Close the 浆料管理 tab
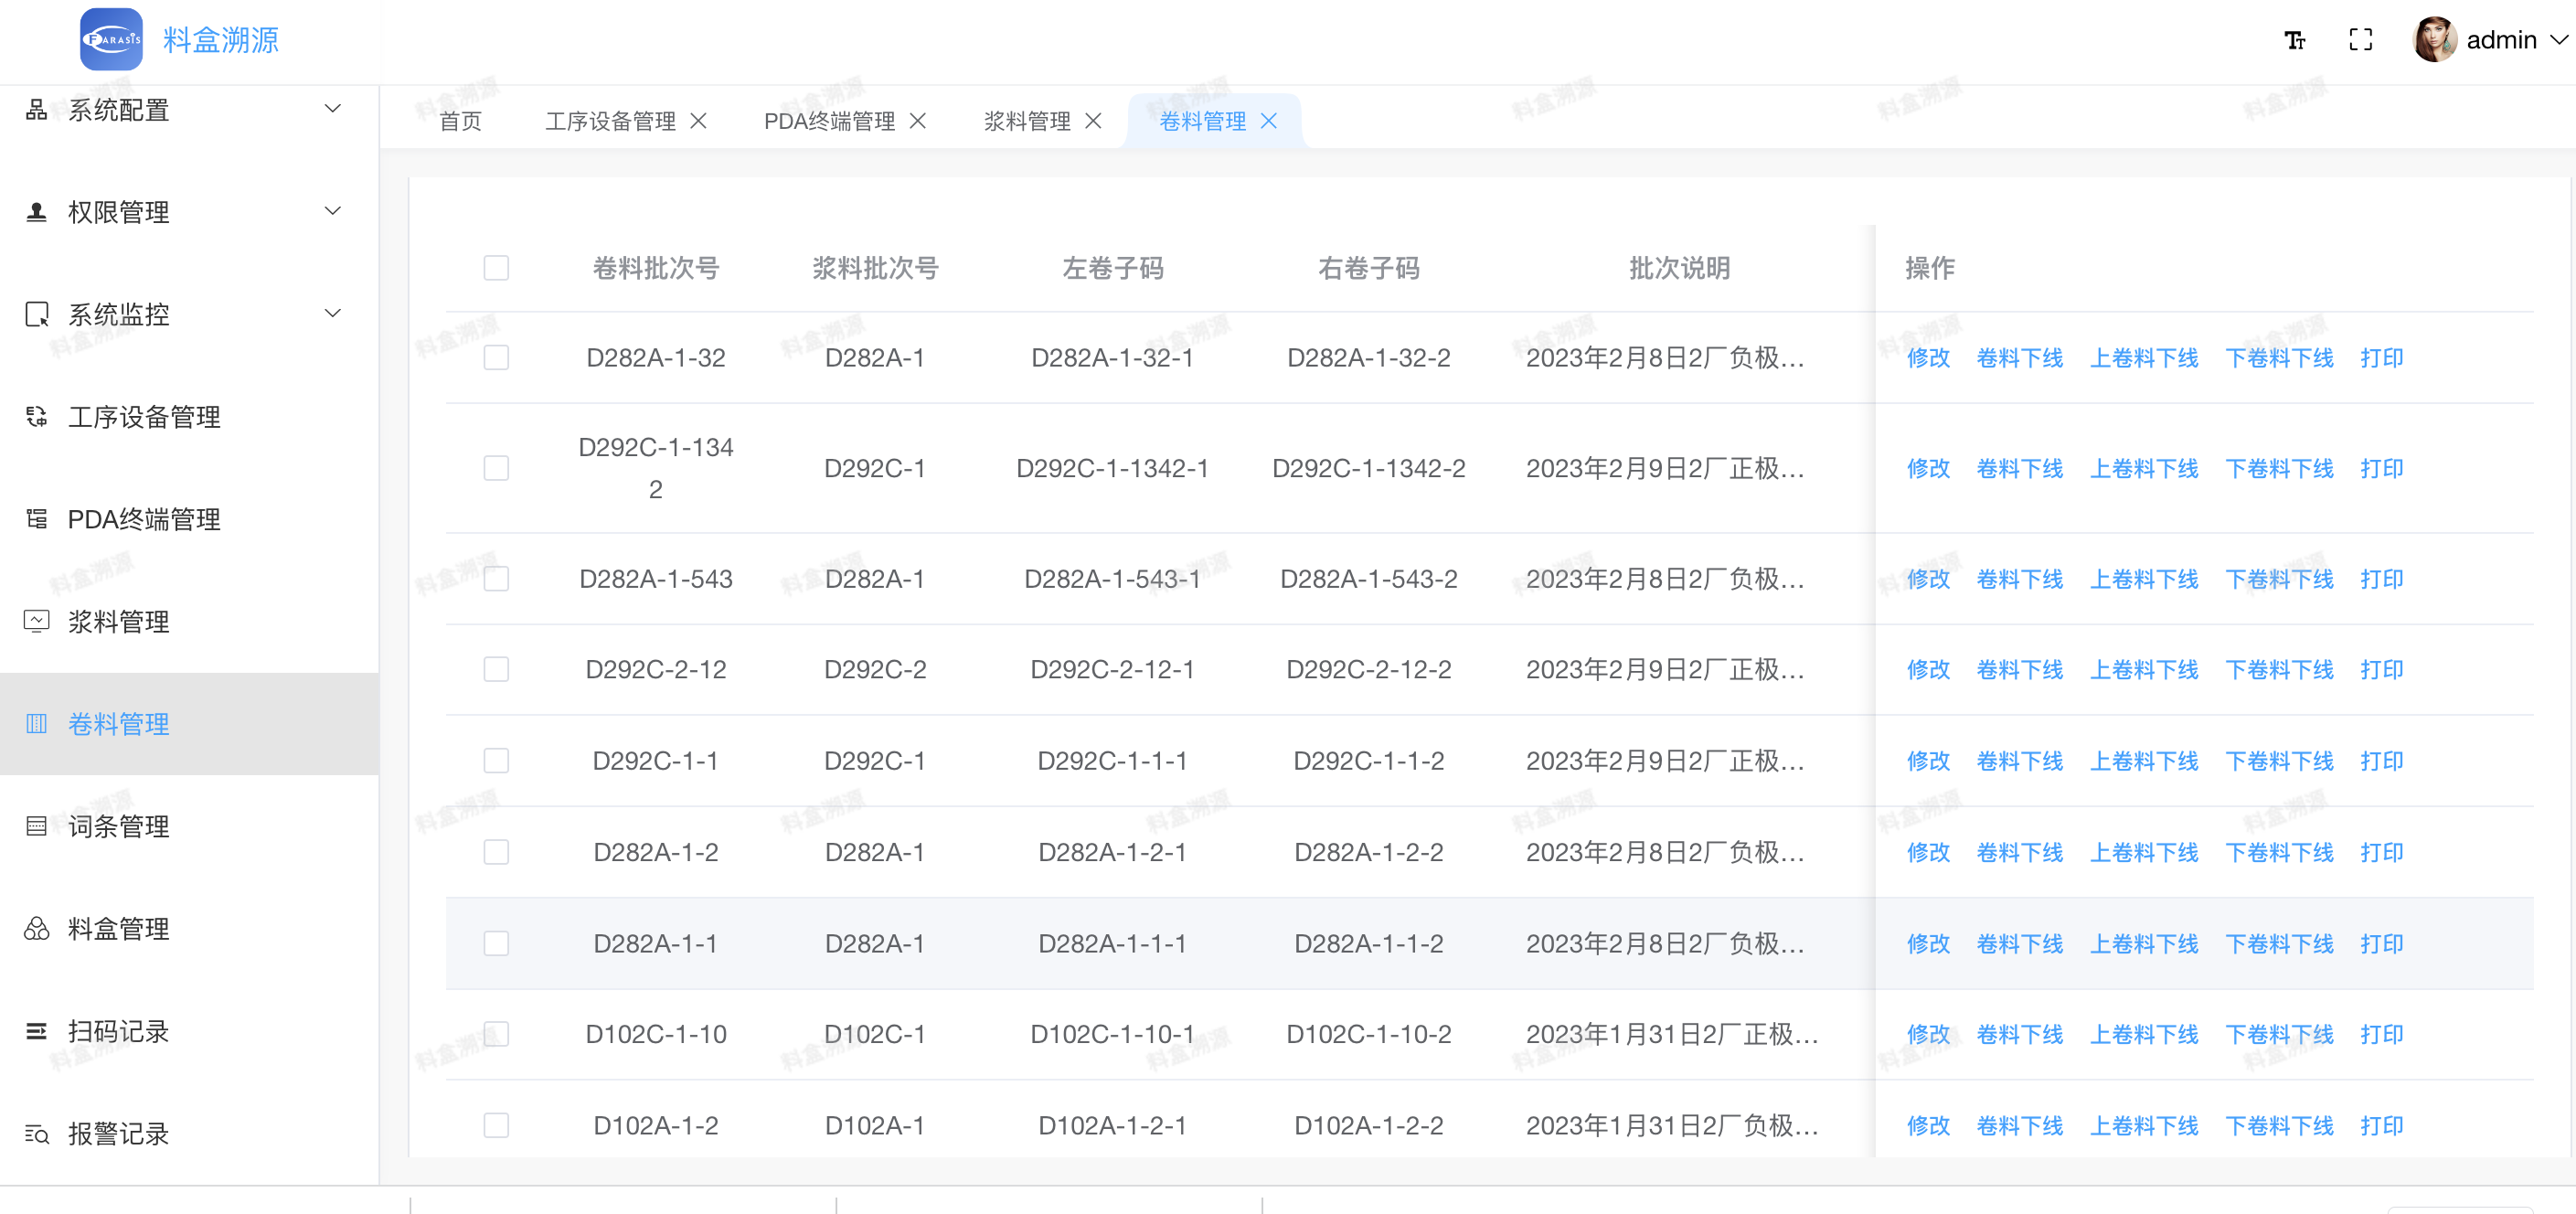Viewport: 2576px width, 1214px height. point(1093,121)
